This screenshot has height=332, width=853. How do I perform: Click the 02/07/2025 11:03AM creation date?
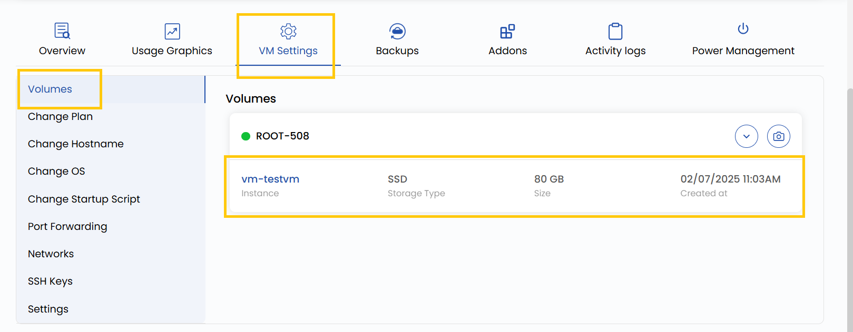730,179
